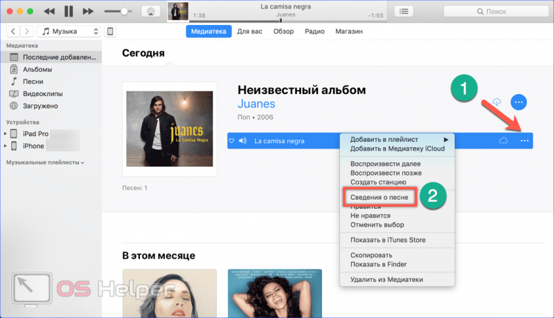Choose Сведения о песне
The width and height of the screenshot is (554, 318).
379,198
